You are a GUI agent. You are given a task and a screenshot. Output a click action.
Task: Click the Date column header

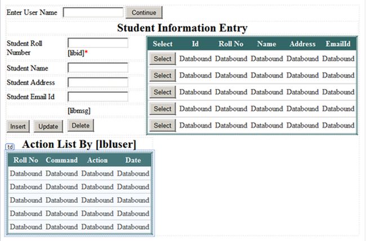(133, 160)
